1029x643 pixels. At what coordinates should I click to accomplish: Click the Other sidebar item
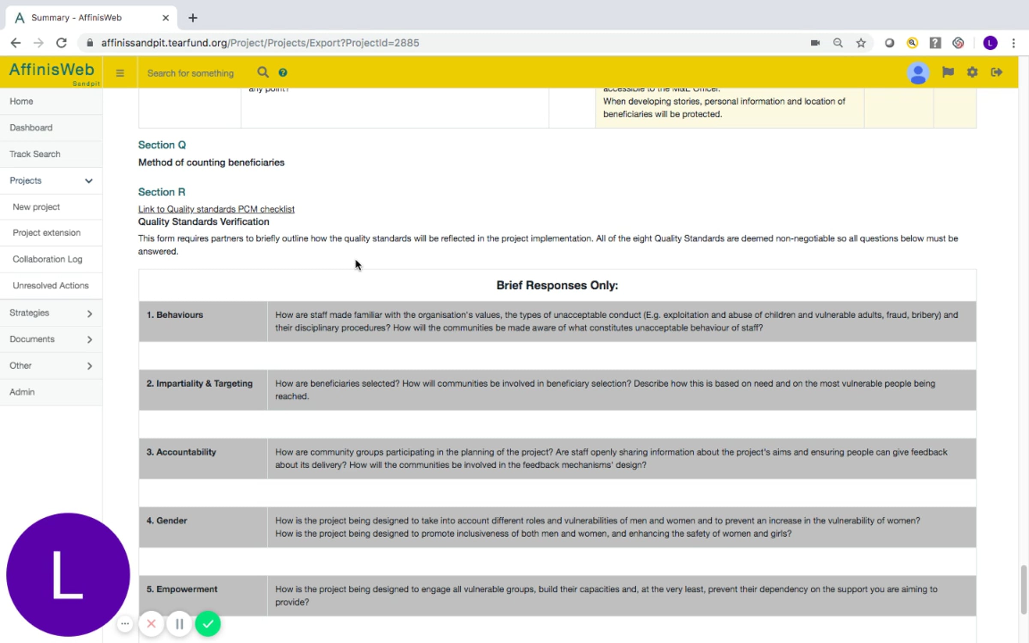tap(51, 366)
